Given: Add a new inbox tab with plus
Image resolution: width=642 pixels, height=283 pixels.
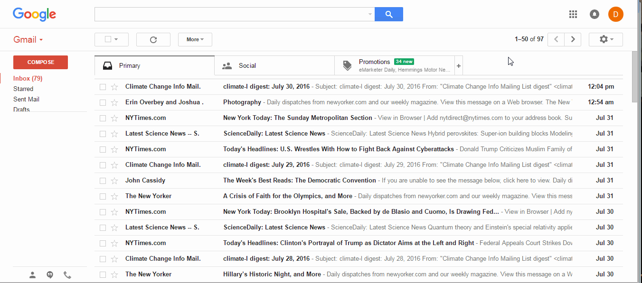Looking at the screenshot, I should [x=459, y=66].
